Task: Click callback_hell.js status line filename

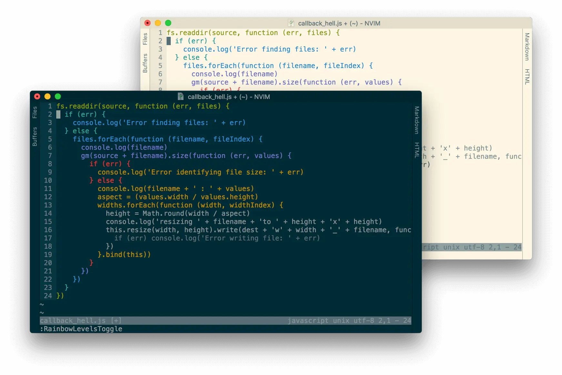Action: 73,321
